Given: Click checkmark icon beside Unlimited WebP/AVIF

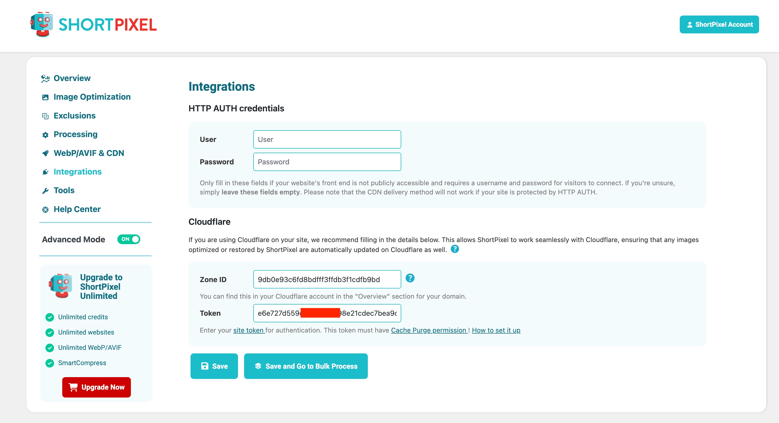Looking at the screenshot, I should pyautogui.click(x=49, y=348).
